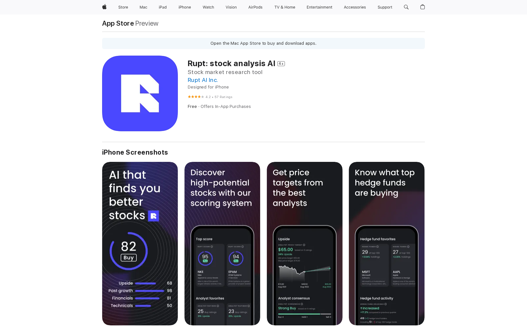Click the 'Stock market research tool' subtitle
The image size is (527, 329).
coord(225,72)
